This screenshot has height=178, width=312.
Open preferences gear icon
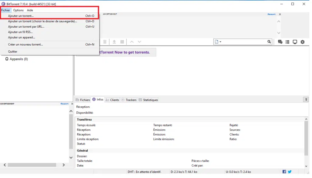[x=303, y=42]
